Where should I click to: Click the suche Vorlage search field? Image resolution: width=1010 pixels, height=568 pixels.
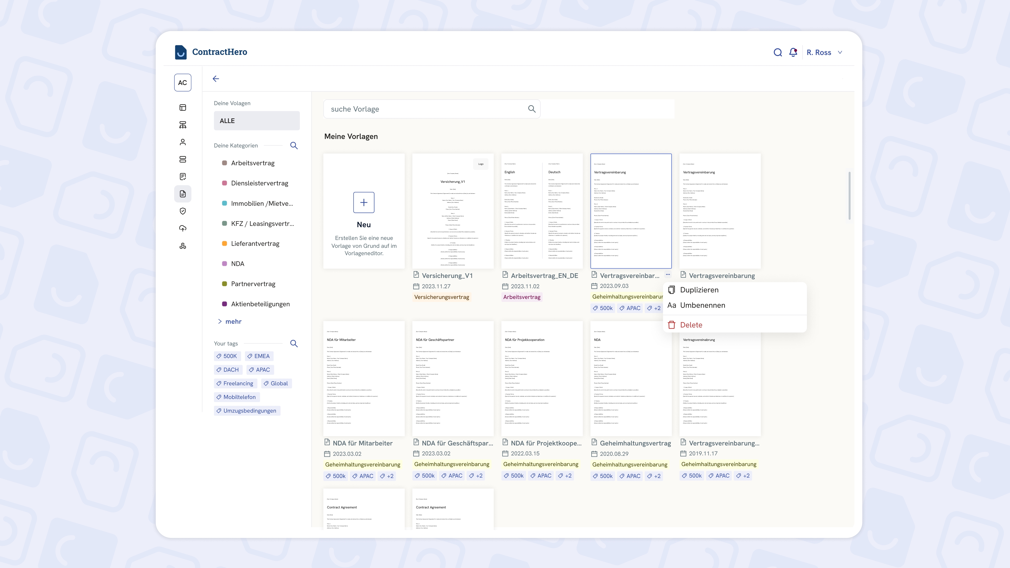click(x=427, y=109)
